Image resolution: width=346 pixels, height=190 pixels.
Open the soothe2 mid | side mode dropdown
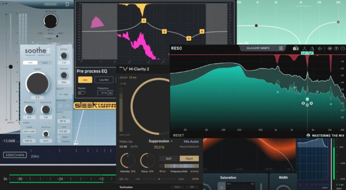coord(30,130)
